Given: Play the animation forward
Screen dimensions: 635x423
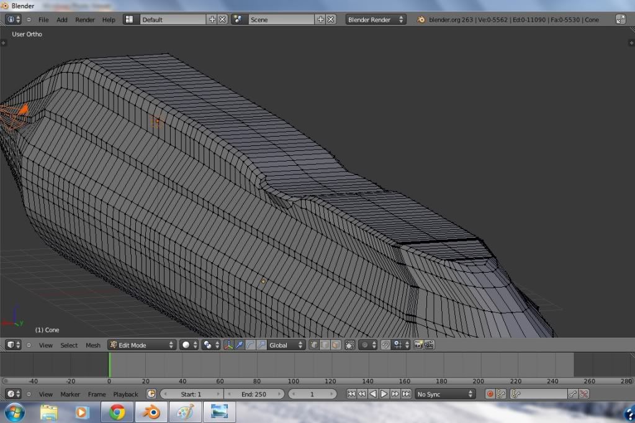Looking at the screenshot, I should [384, 394].
